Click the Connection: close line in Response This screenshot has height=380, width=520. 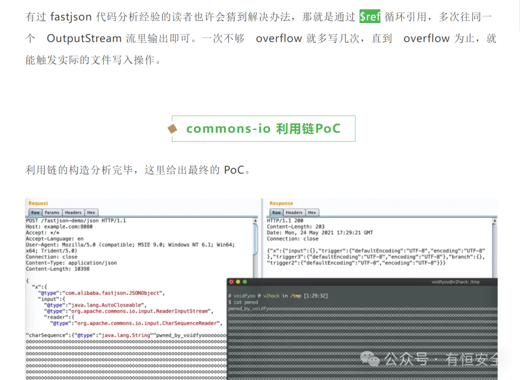pos(293,239)
